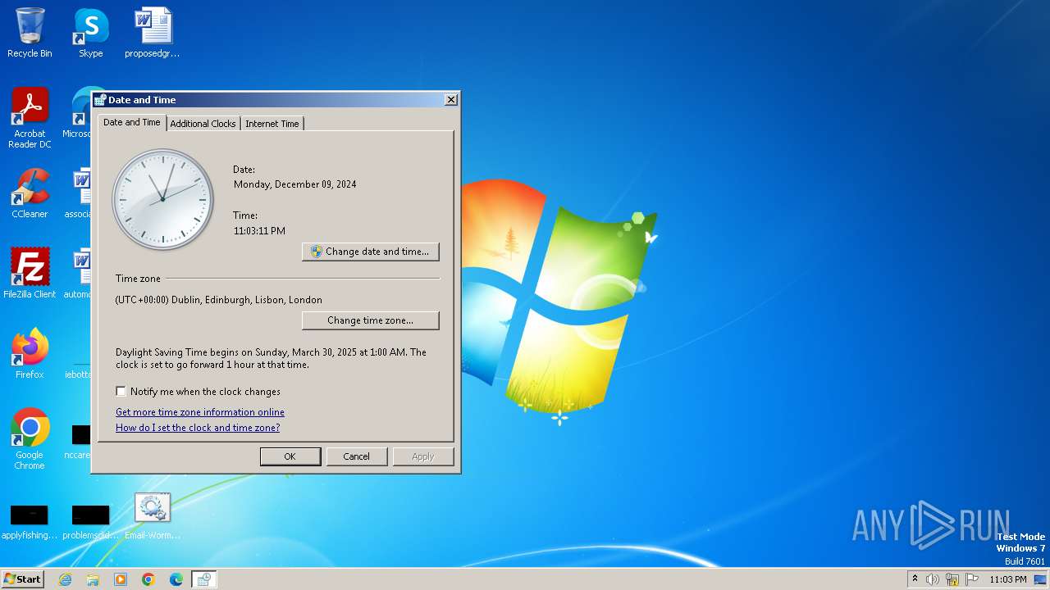This screenshot has height=590, width=1050.
Task: Open the Recycle Bin desktop icon
Action: coord(30,33)
